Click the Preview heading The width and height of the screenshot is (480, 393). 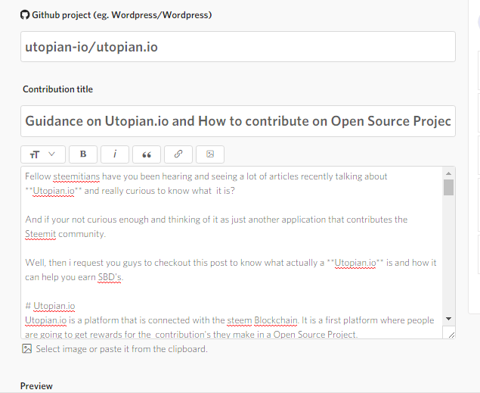[x=36, y=386]
